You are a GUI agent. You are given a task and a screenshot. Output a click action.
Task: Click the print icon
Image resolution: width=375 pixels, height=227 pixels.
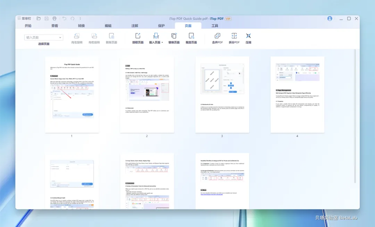coord(55,18)
